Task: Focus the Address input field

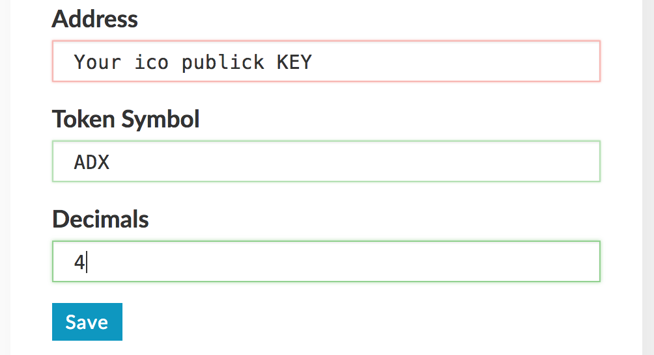Action: pyautogui.click(x=326, y=62)
